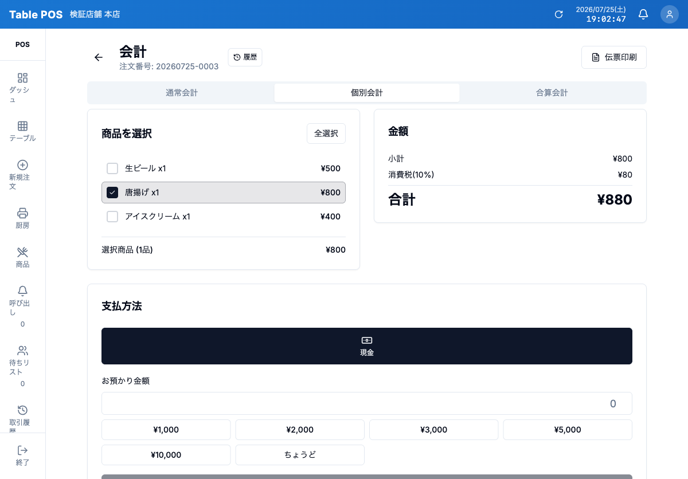The width and height of the screenshot is (688, 479).
Task: Open the テーブル sidebar icon
Action: (22, 126)
